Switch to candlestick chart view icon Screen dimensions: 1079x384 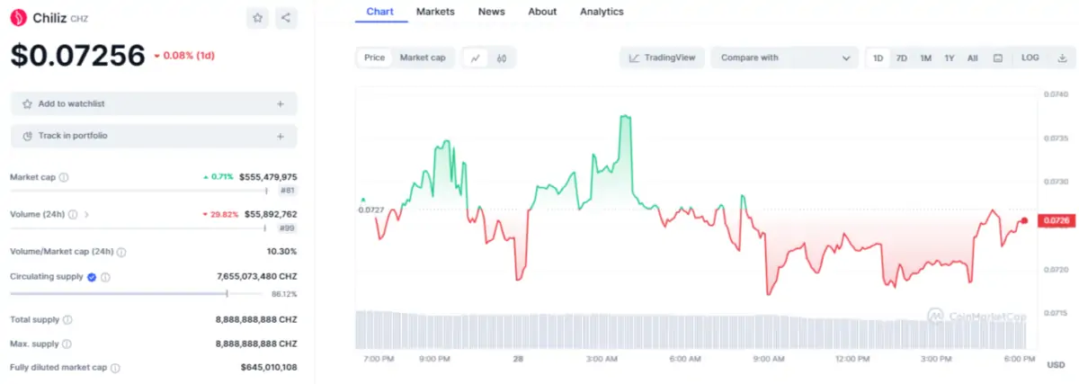[502, 58]
